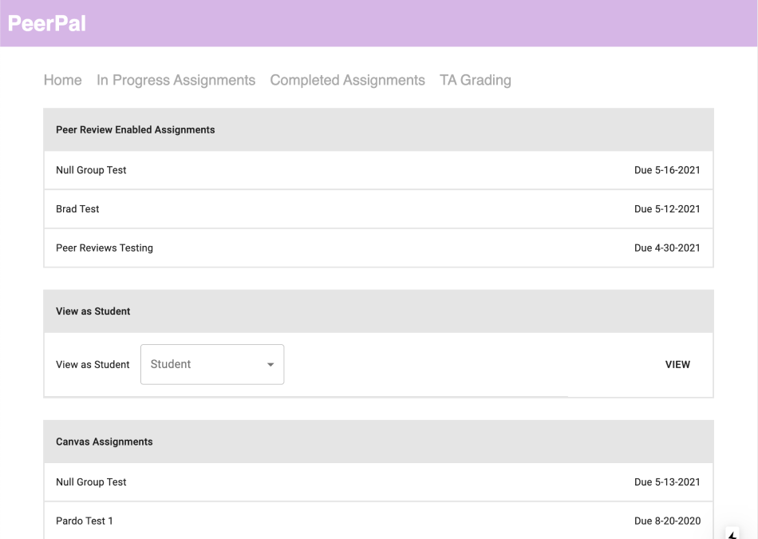The width and height of the screenshot is (758, 539).
Task: Go to the Home tab
Action: point(63,80)
